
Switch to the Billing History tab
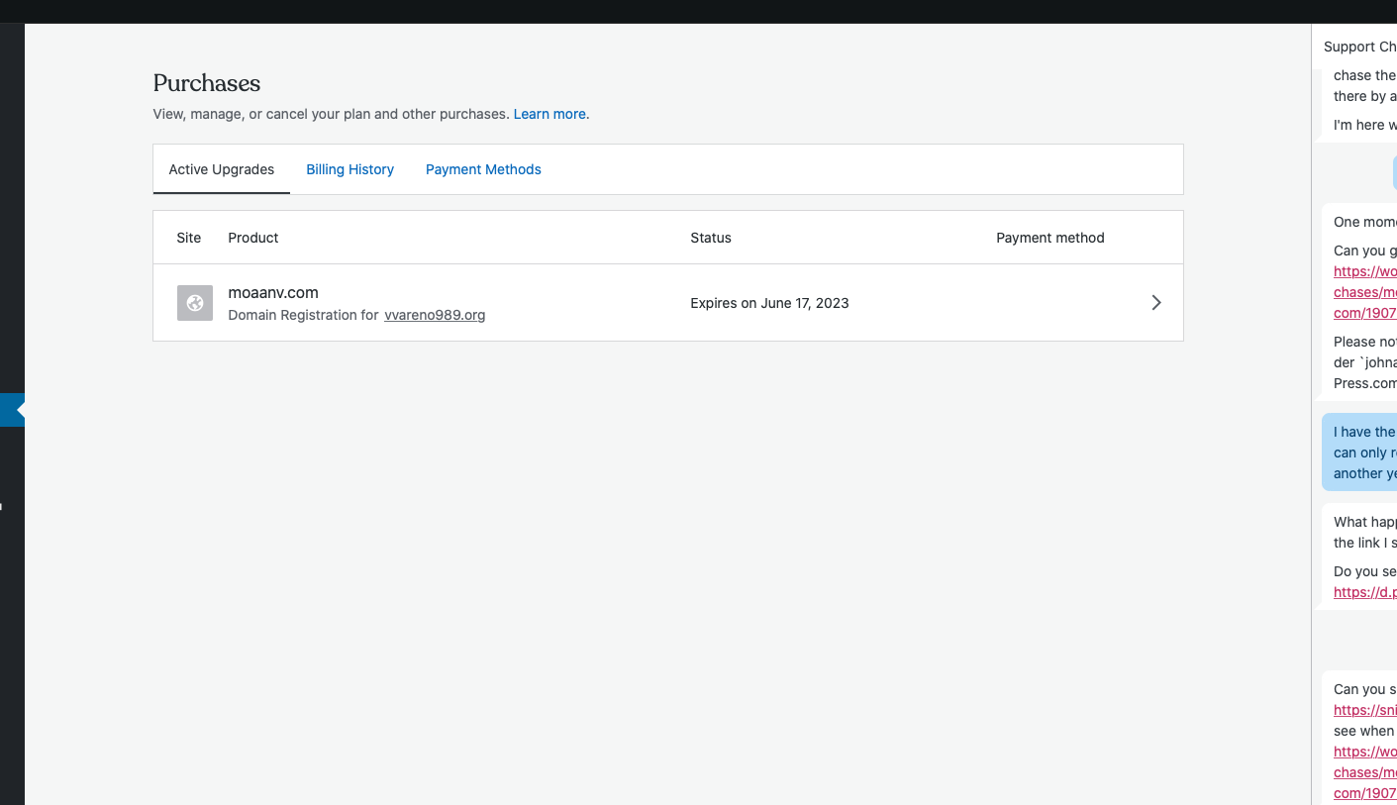349,169
